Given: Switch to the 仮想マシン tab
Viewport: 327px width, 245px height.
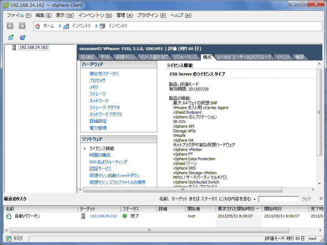Looking at the screenshot, I should [x=125, y=57].
